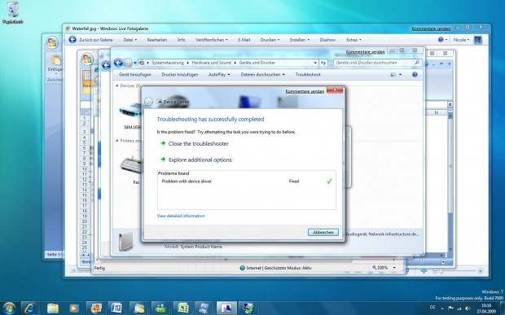
Task: Click the Abbrechen button
Action: point(323,232)
